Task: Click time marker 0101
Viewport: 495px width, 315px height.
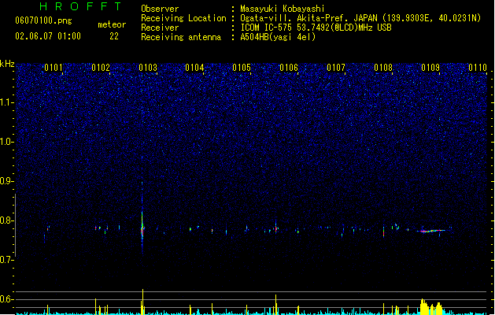Action: (54, 68)
